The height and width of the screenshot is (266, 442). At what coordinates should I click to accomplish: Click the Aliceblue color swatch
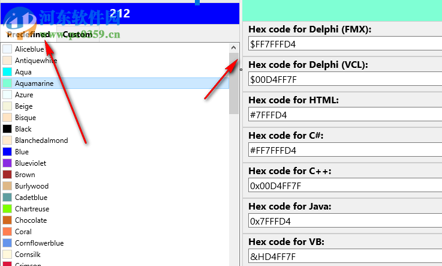click(x=7, y=49)
